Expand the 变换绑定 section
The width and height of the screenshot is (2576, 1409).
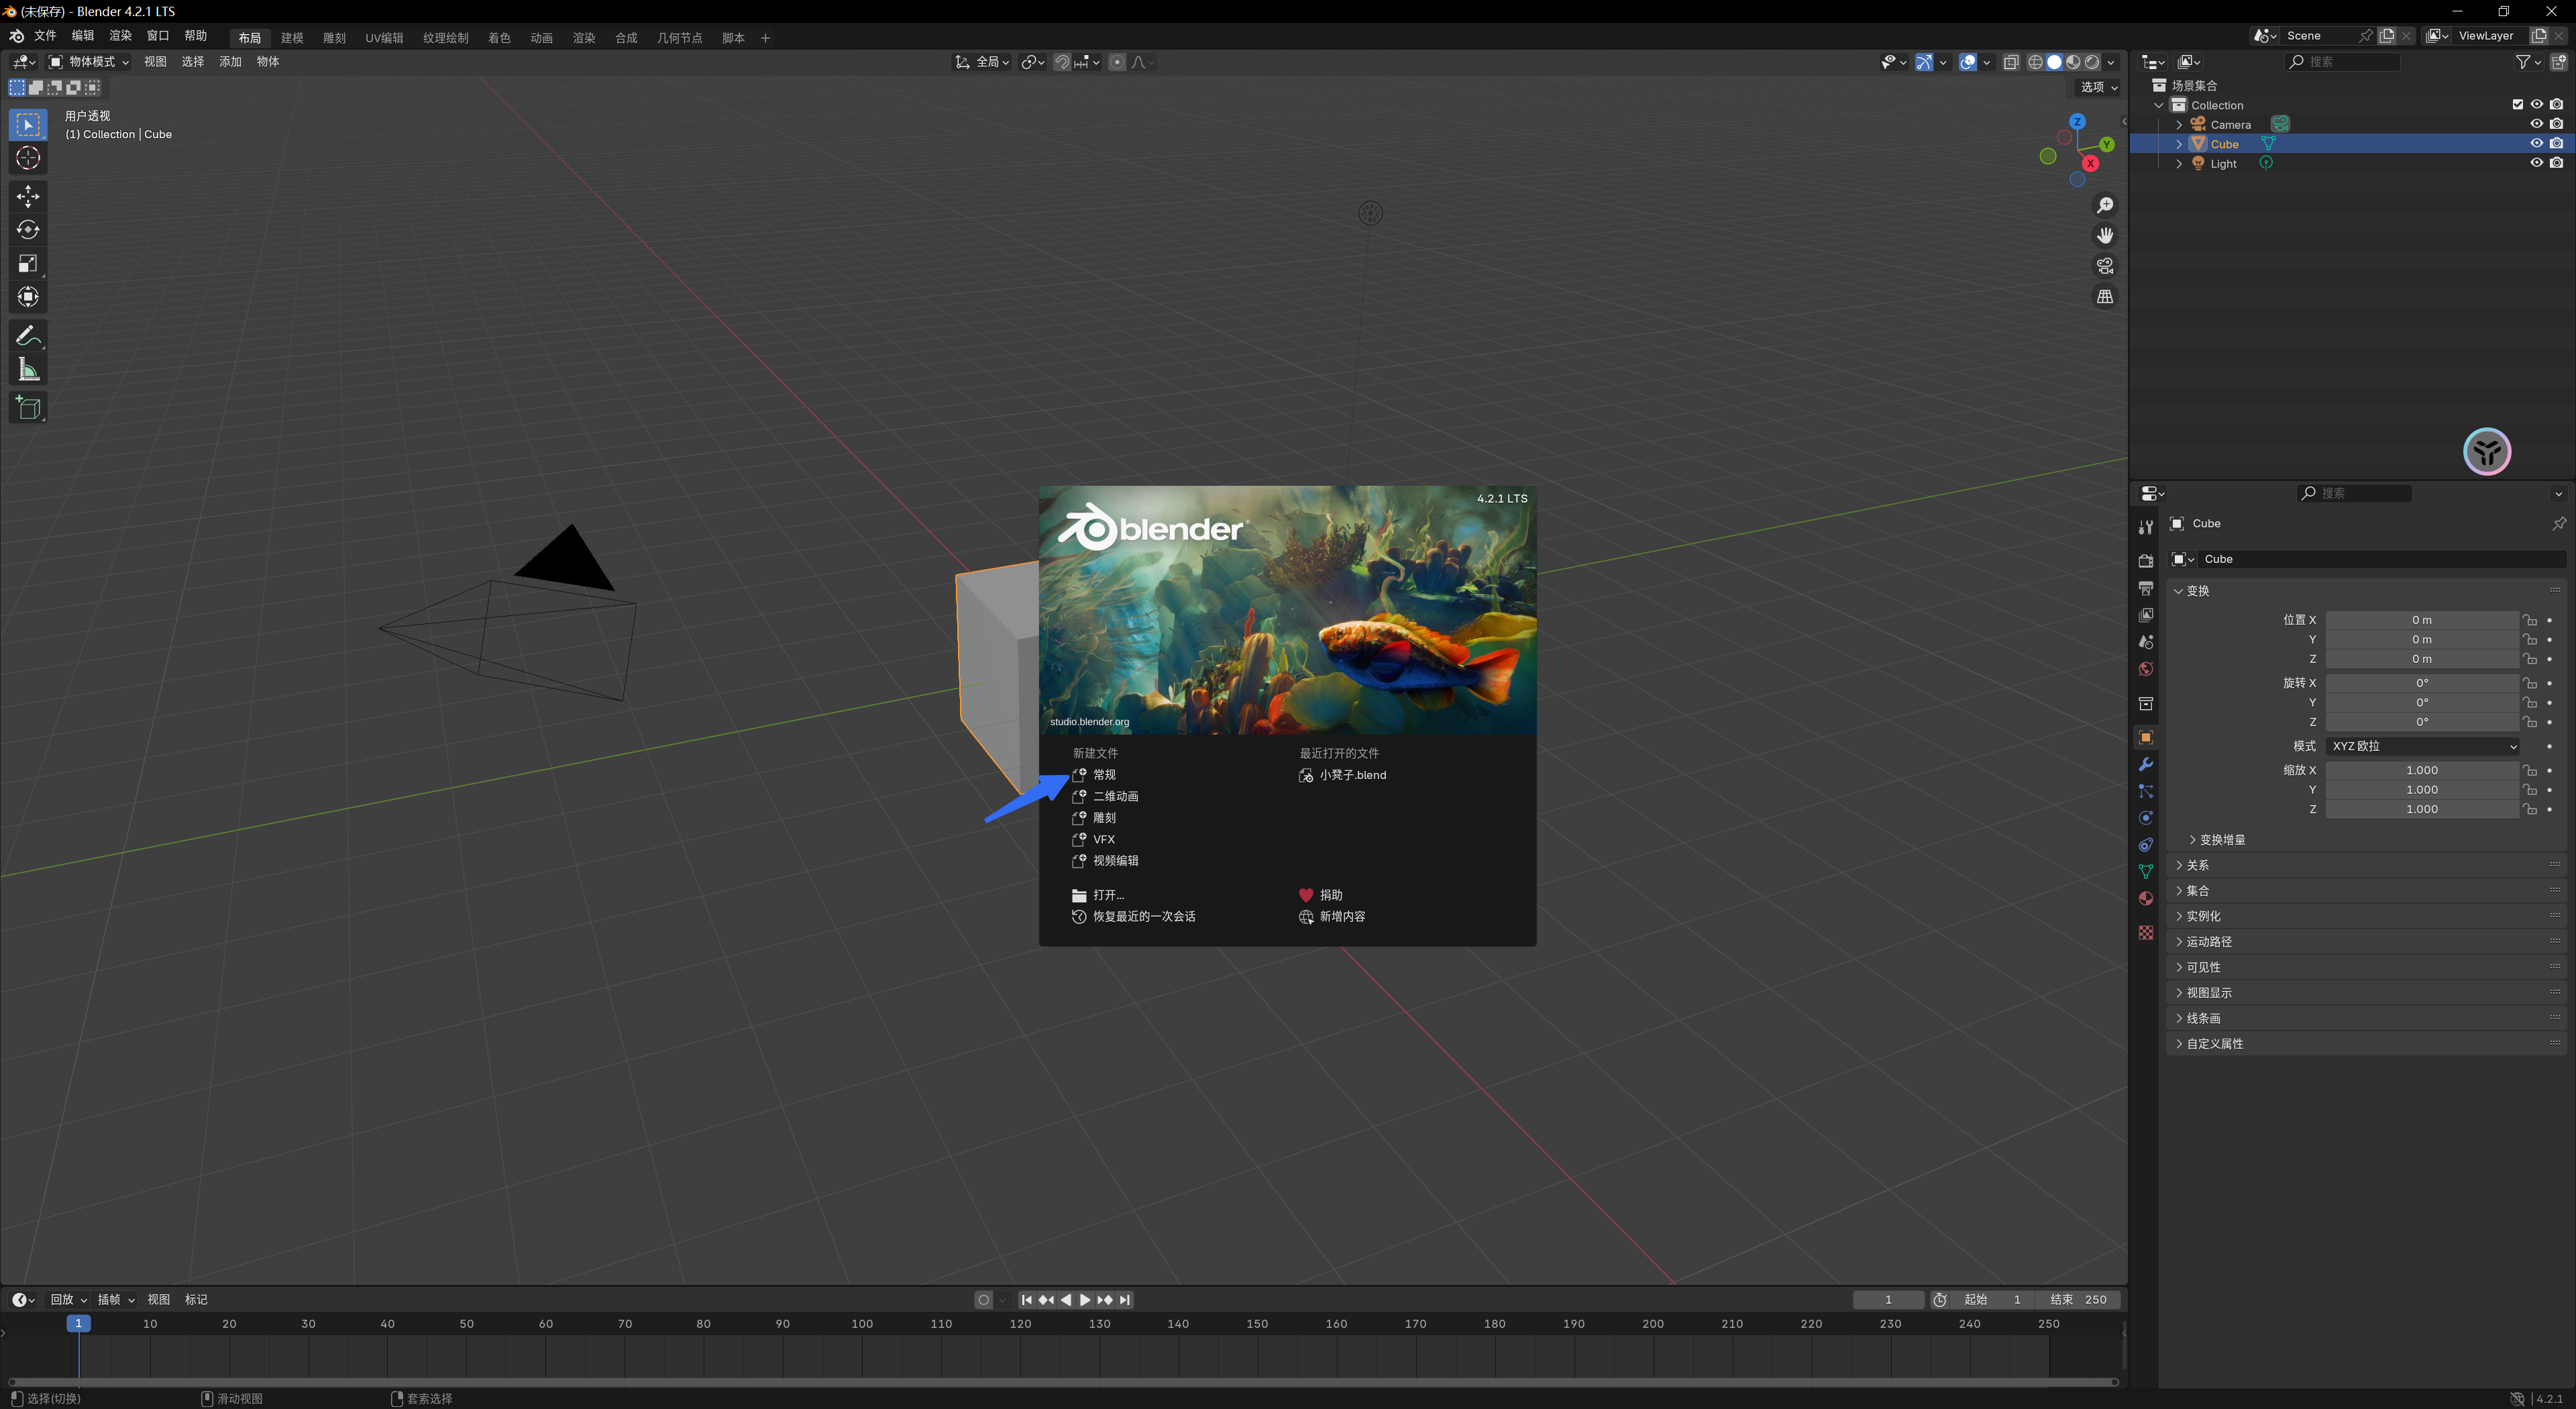click(2222, 840)
